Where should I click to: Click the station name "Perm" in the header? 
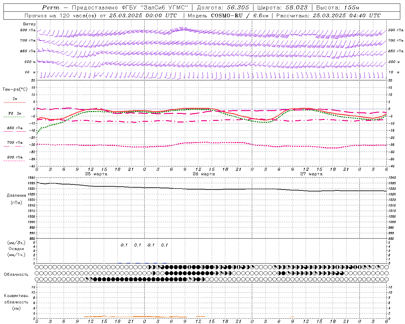click(x=51, y=8)
